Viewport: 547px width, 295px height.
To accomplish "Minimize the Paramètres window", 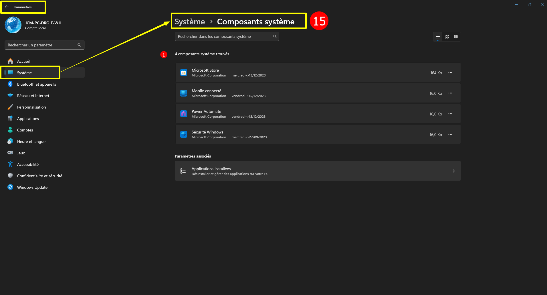I will (x=516, y=5).
